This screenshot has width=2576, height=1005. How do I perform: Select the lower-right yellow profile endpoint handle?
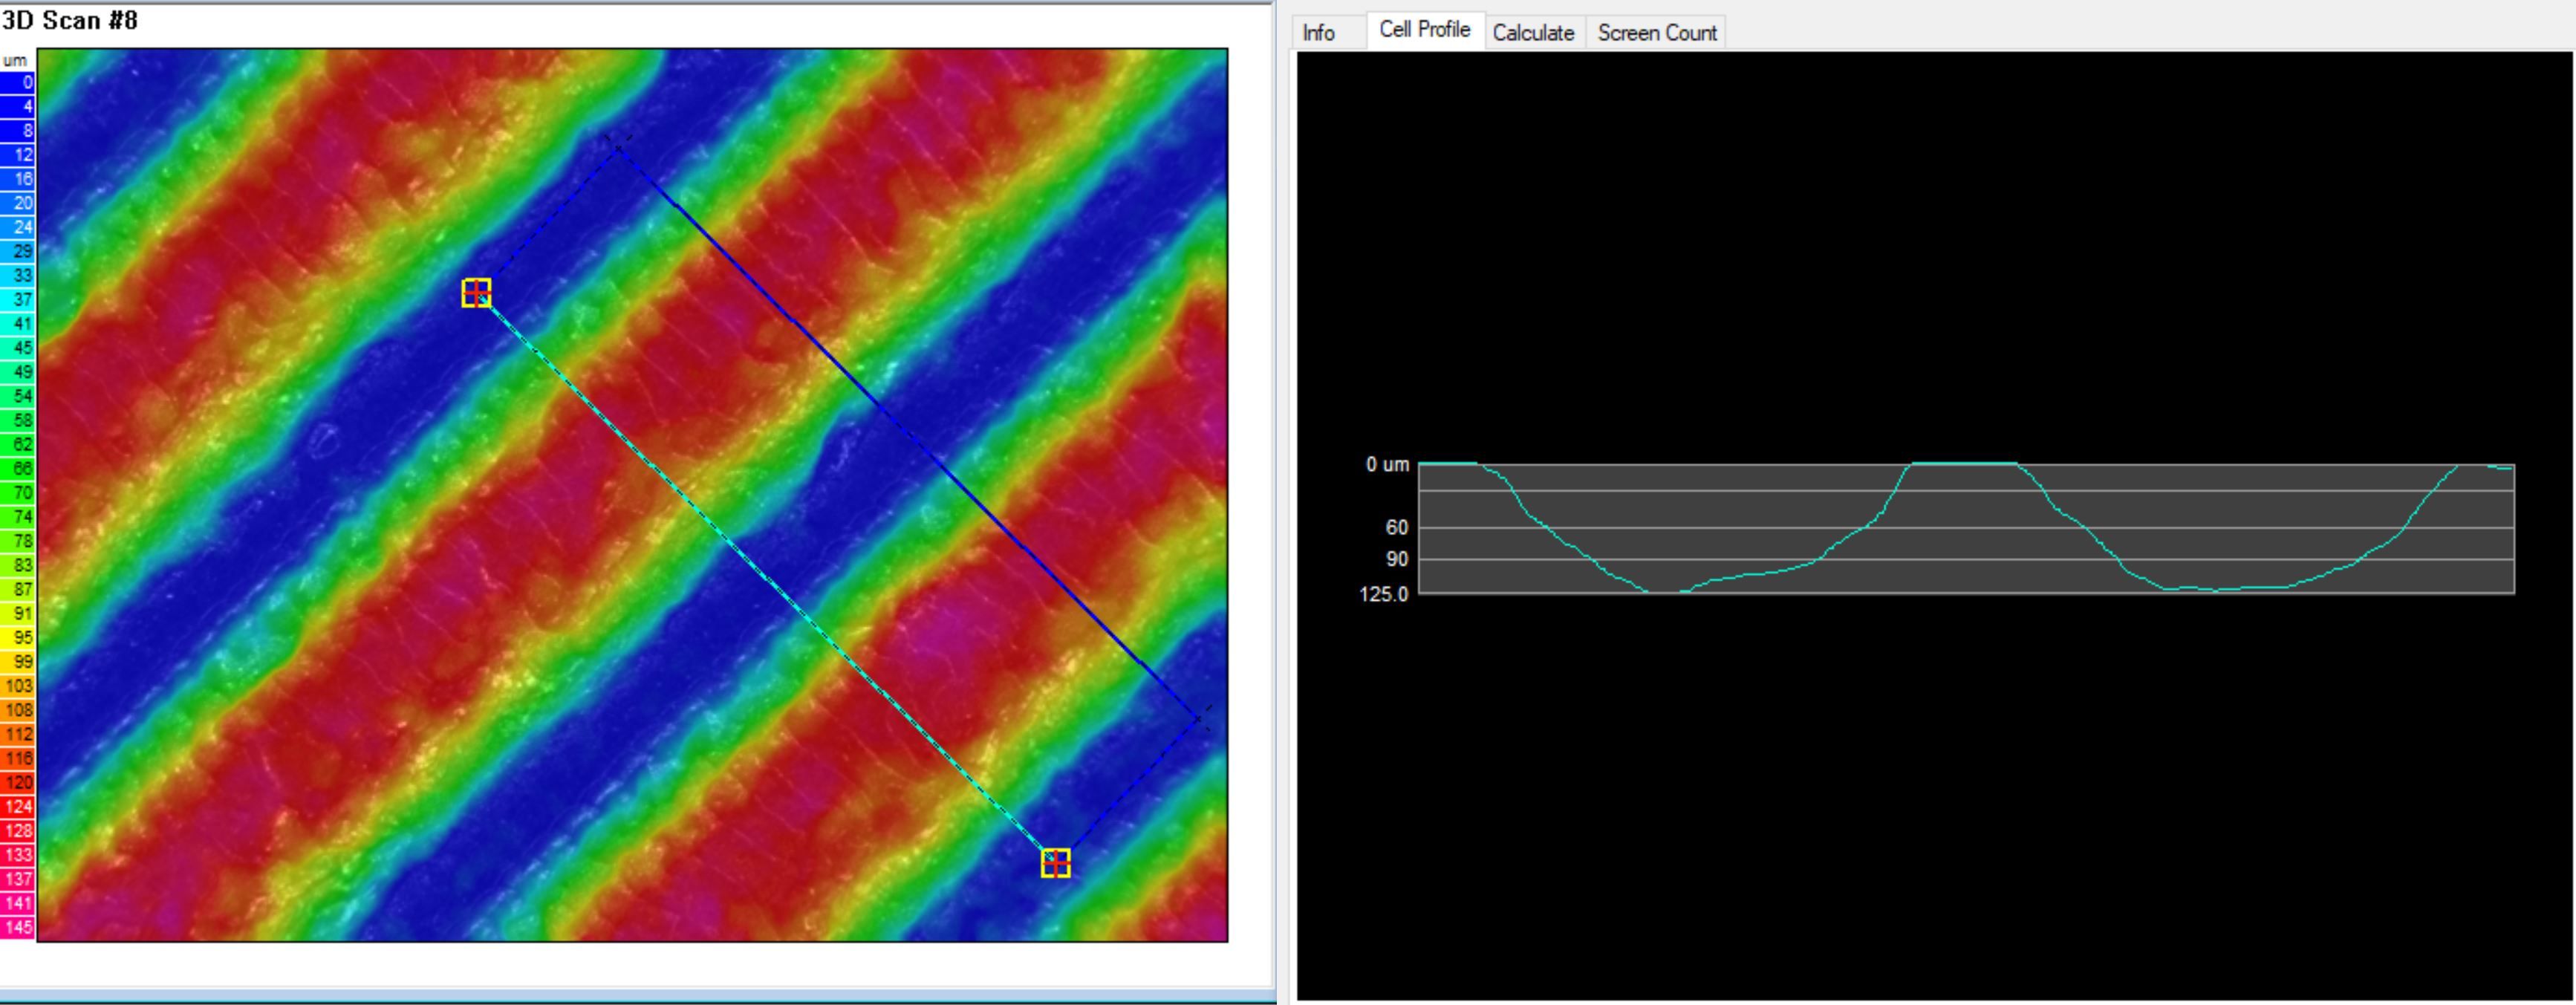pos(1055,863)
